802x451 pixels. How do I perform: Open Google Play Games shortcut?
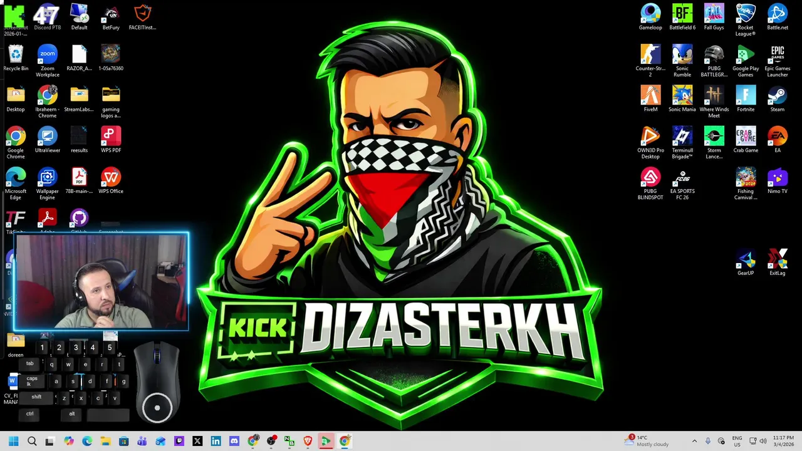point(746,61)
